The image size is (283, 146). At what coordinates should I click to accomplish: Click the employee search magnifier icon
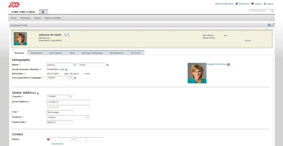[x=273, y=11]
